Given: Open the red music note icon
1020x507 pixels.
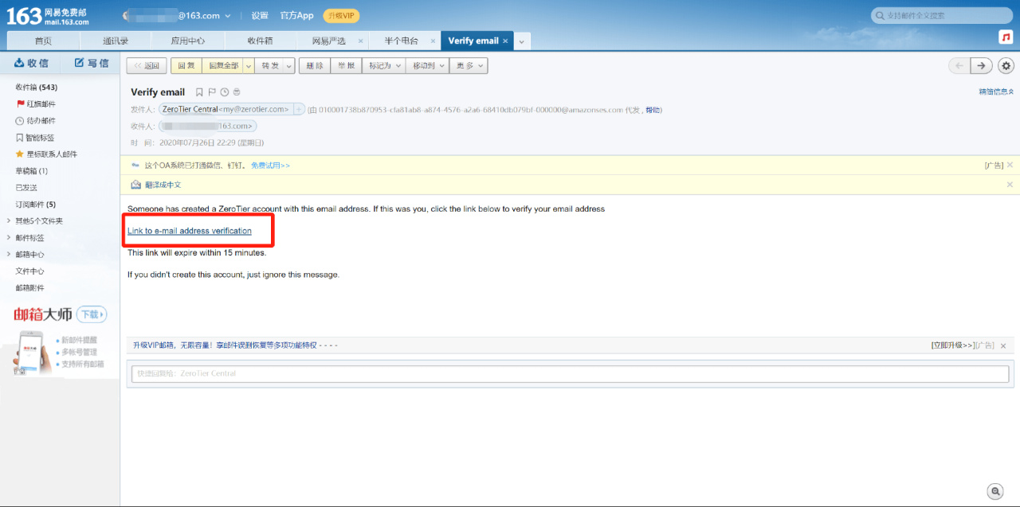Looking at the screenshot, I should [1006, 37].
